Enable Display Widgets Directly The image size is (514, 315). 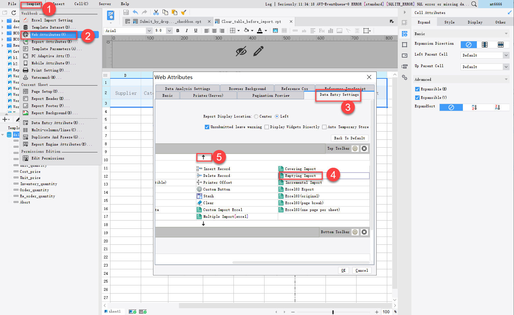point(267,127)
